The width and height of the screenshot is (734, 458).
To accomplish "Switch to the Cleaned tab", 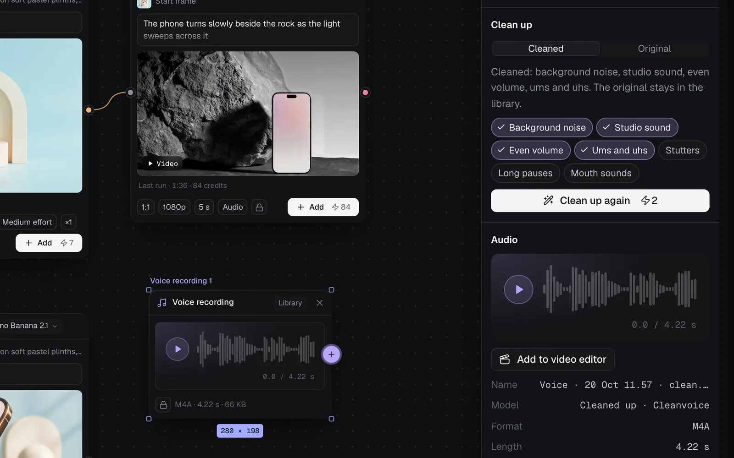I will pyautogui.click(x=546, y=49).
